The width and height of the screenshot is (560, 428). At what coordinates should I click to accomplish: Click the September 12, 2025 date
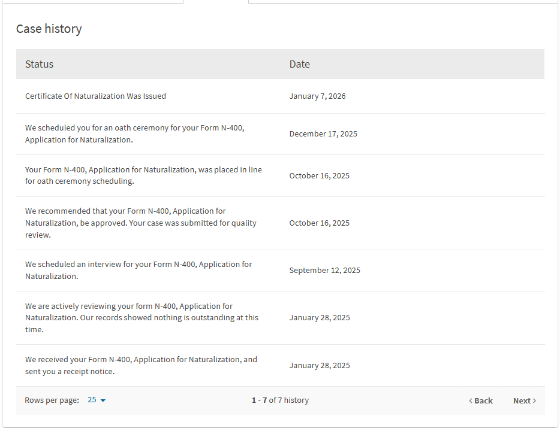click(x=325, y=270)
